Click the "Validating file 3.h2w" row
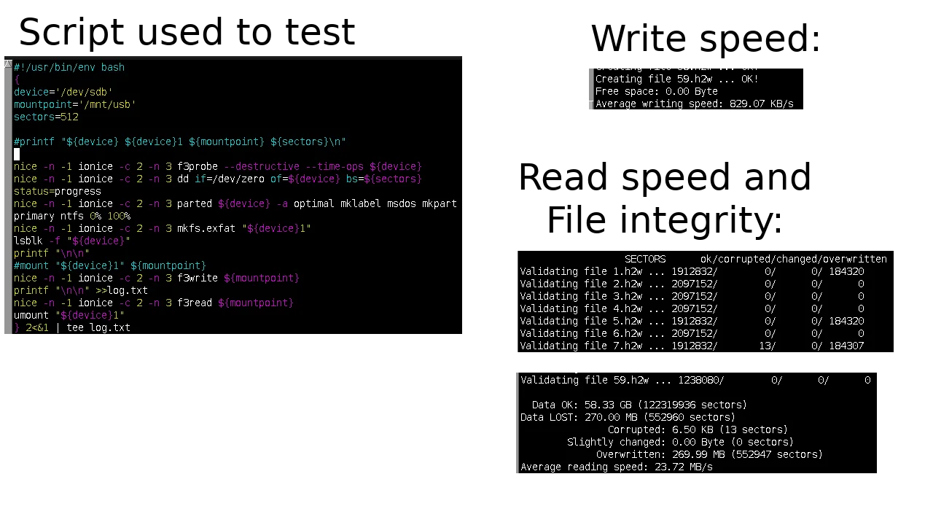The width and height of the screenshot is (933, 525). [x=692, y=296]
